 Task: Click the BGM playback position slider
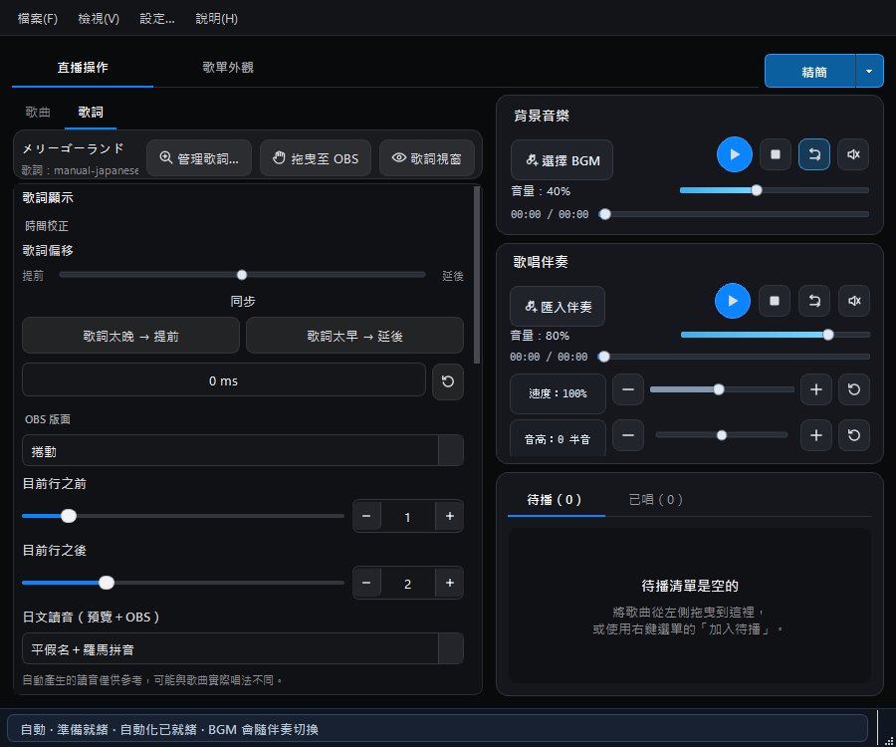(734, 214)
